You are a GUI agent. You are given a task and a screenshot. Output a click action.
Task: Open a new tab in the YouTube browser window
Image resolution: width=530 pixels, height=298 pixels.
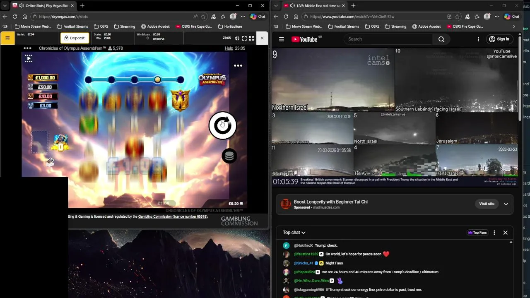pyautogui.click(x=353, y=6)
